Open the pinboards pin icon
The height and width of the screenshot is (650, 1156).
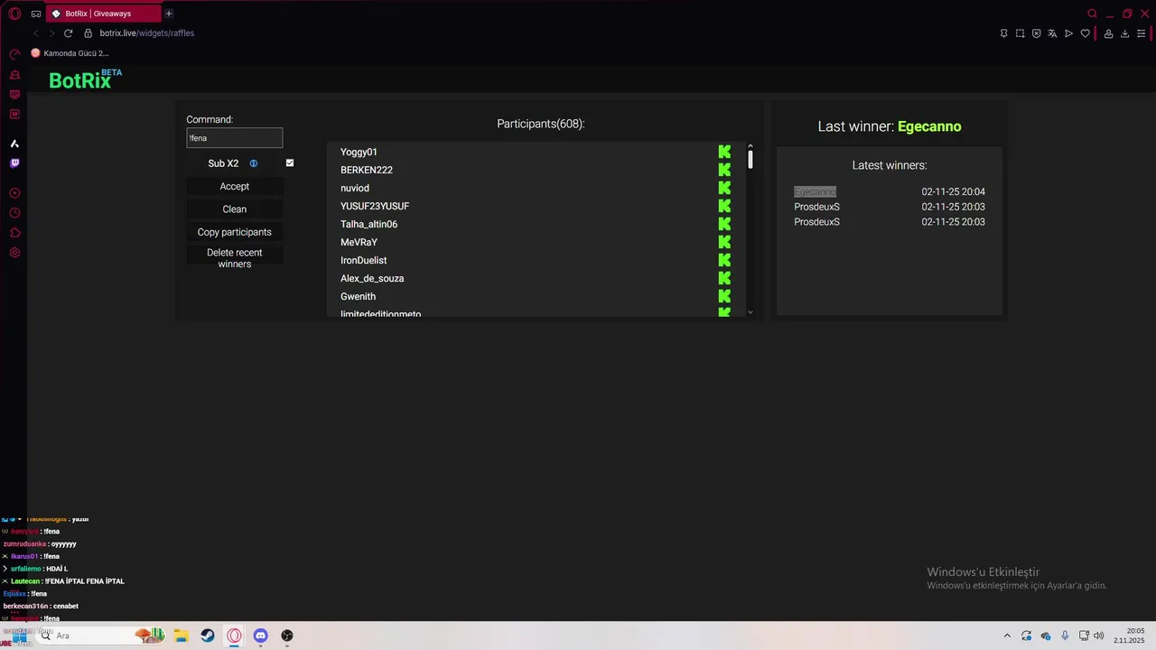(x=1004, y=33)
